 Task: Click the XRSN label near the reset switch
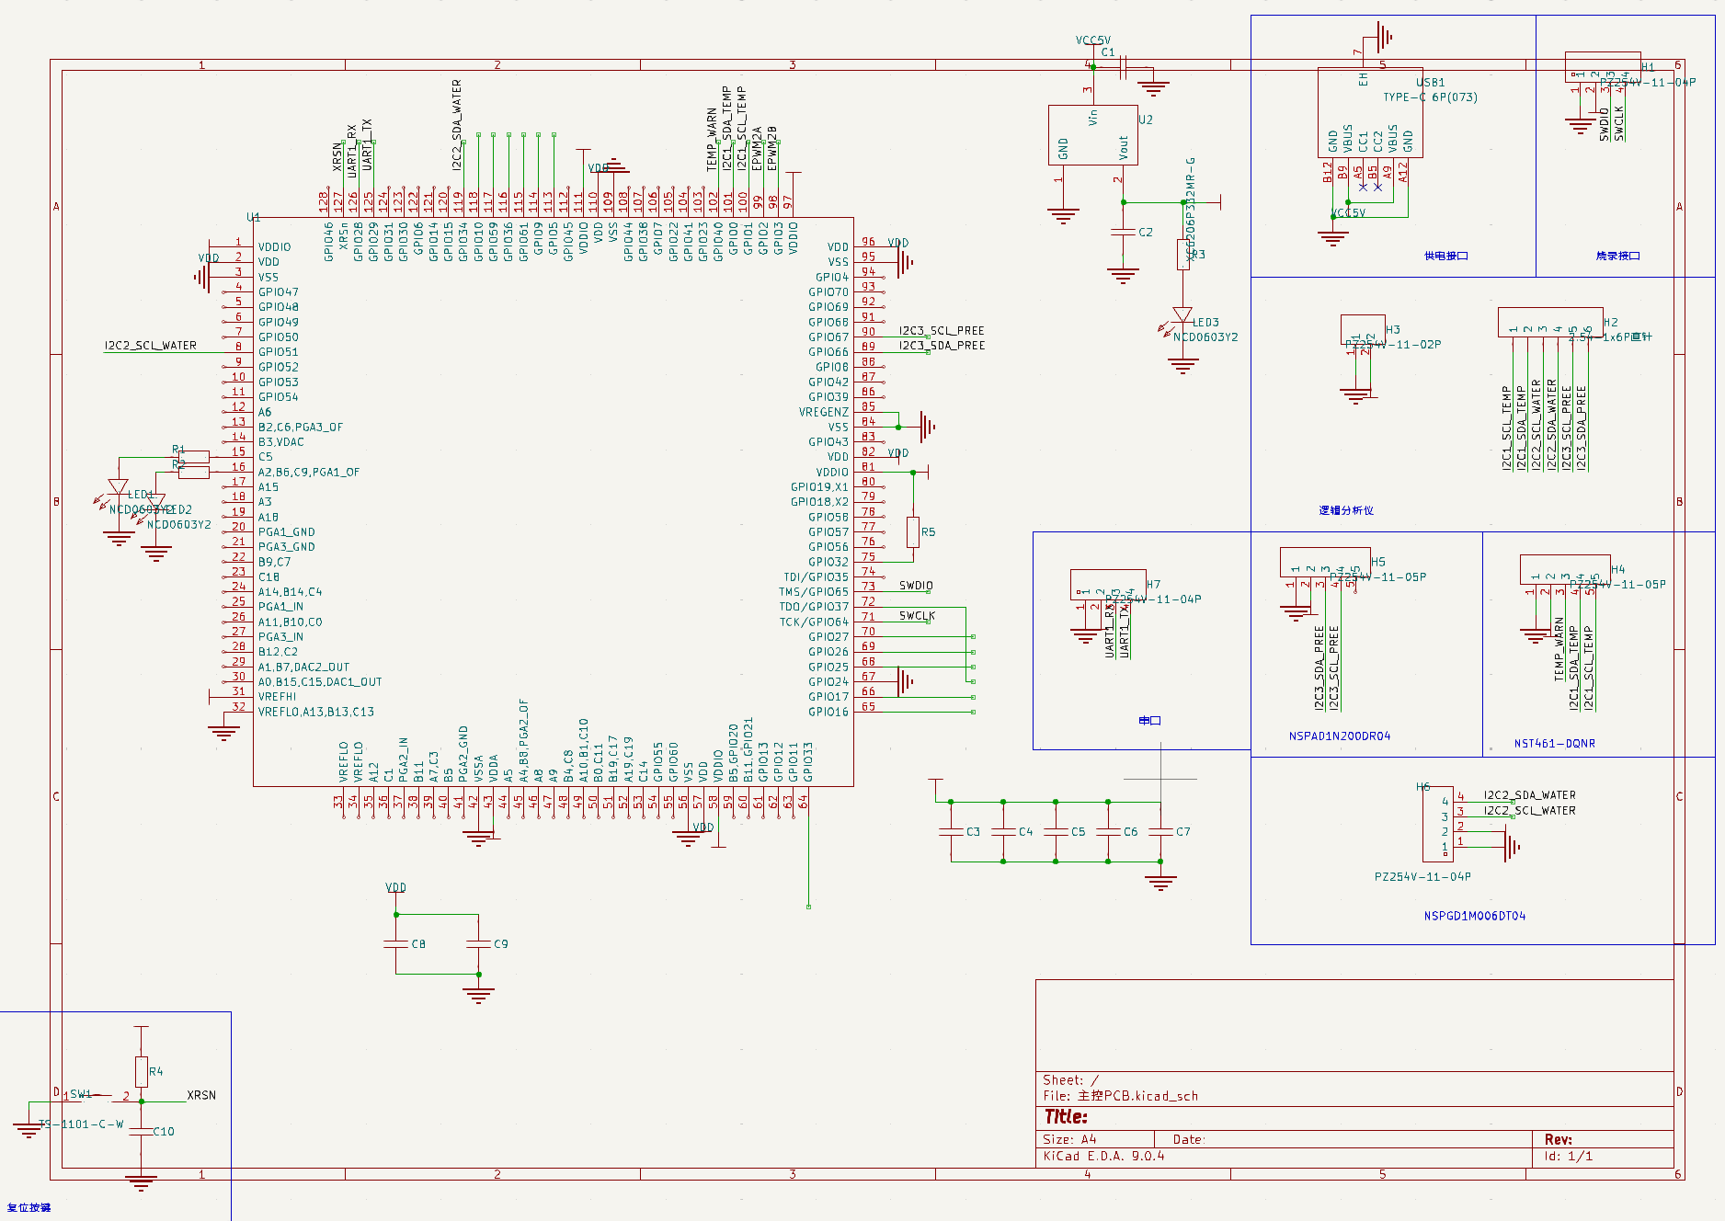(201, 1095)
